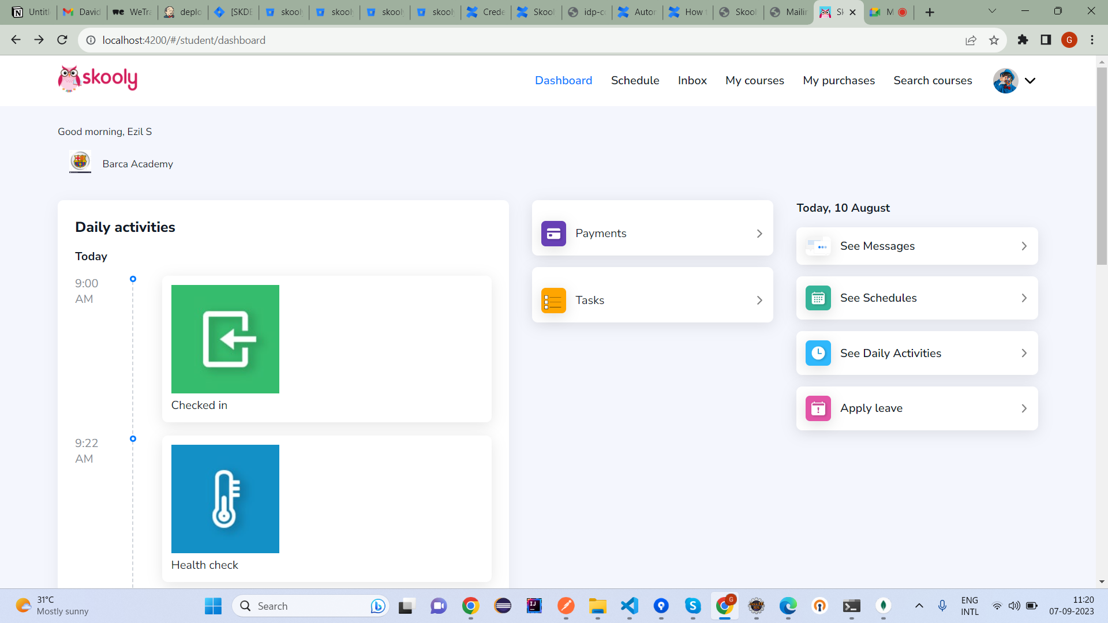Click the Health check caption text
Image resolution: width=1108 pixels, height=623 pixels.
point(204,565)
